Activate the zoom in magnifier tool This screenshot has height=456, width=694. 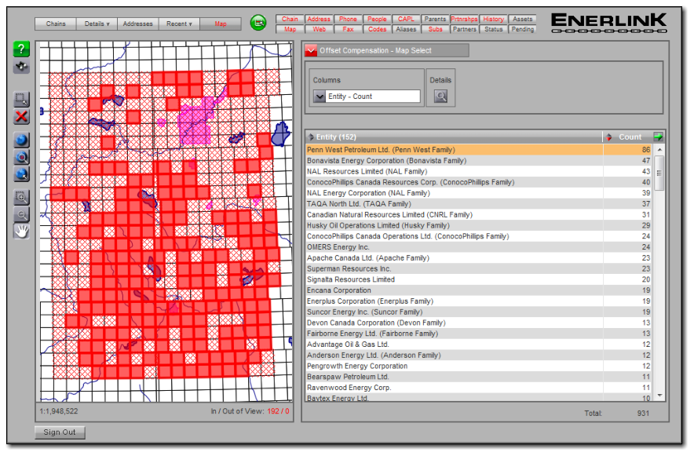pyautogui.click(x=21, y=197)
